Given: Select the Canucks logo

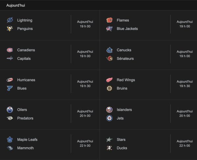Looking at the screenshot, I should pyautogui.click(x=109, y=50).
